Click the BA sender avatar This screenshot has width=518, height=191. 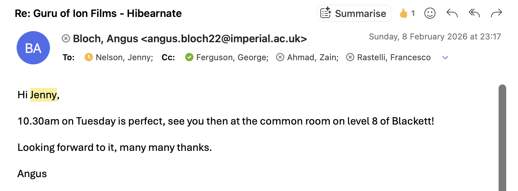[x=33, y=48]
